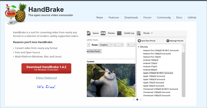Screen dimensions: 207x108
Task: Open the Community page
Action: click(x=164, y=18)
